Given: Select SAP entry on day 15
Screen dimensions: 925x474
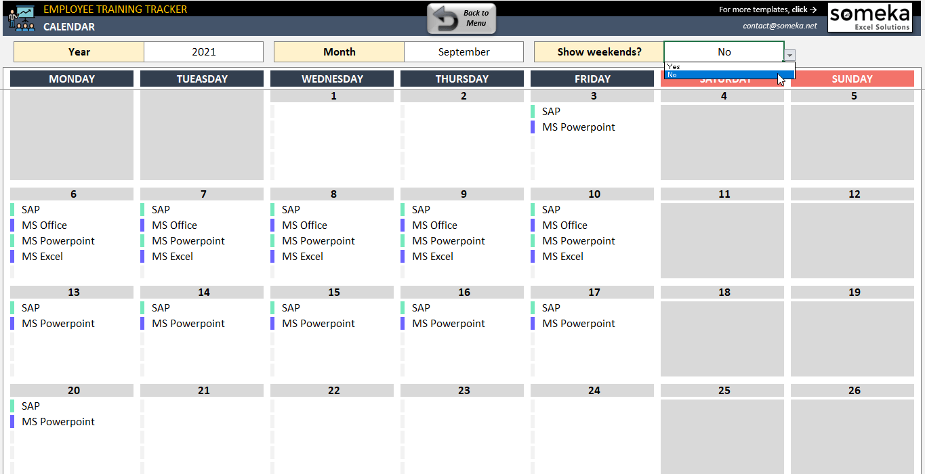Looking at the screenshot, I should 291,308.
